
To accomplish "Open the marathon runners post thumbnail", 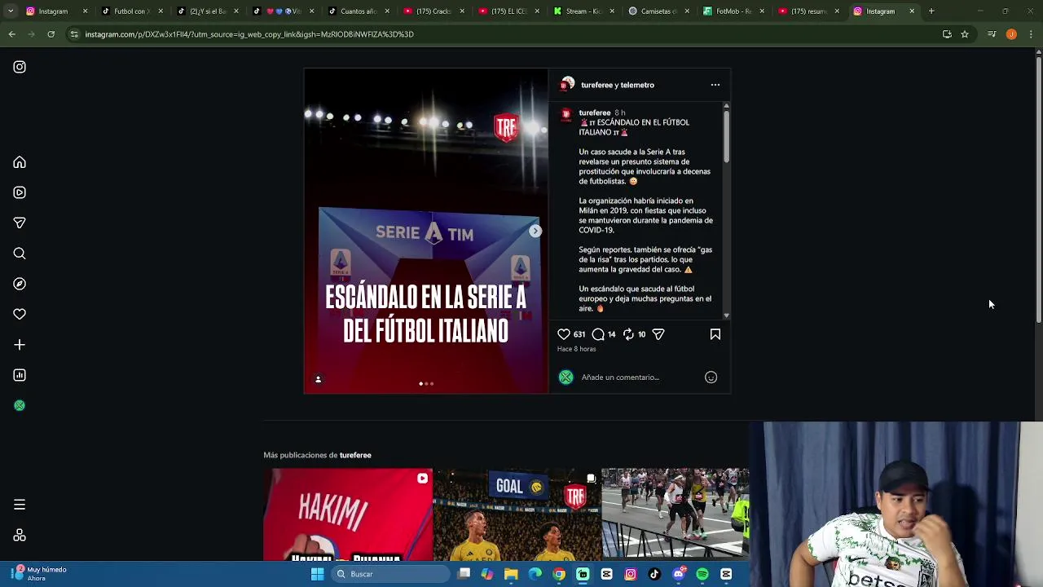I will 676,514.
